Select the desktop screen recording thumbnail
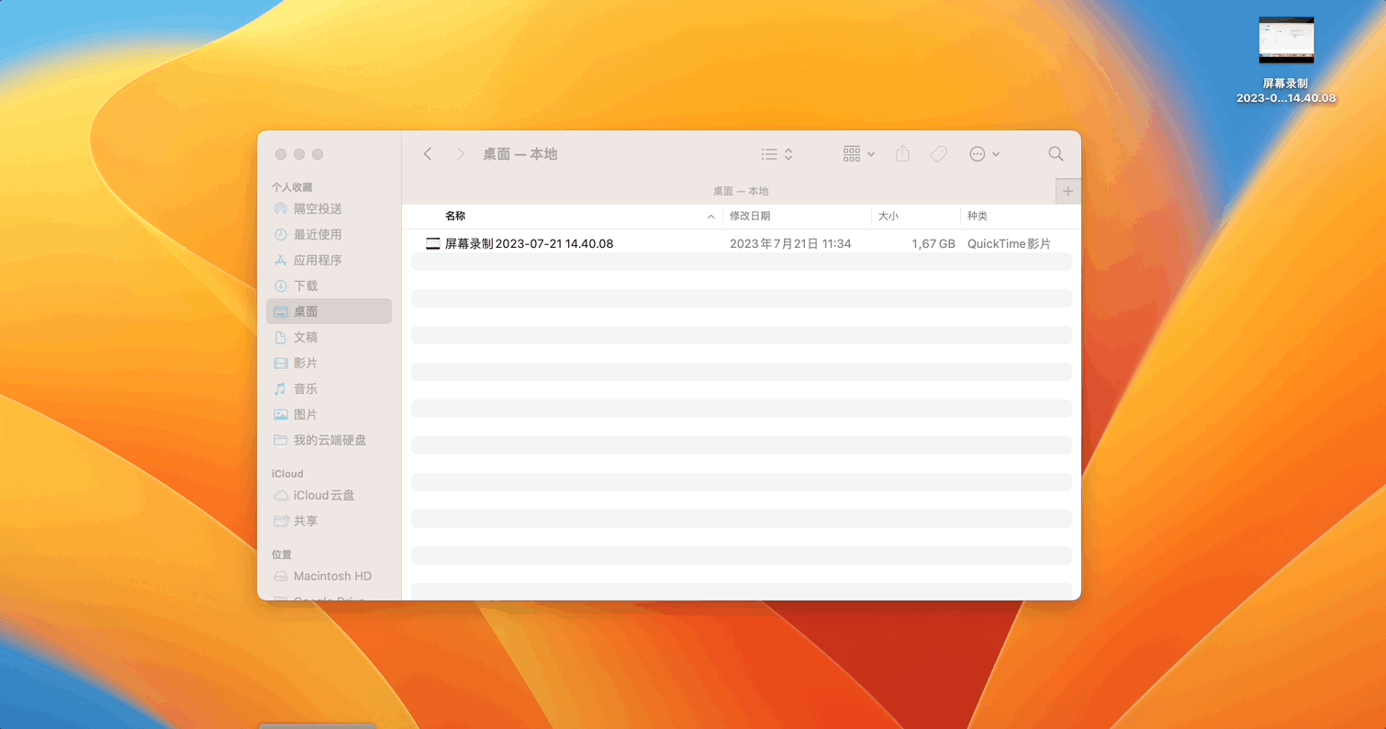The height and width of the screenshot is (729, 1386). tap(1286, 40)
